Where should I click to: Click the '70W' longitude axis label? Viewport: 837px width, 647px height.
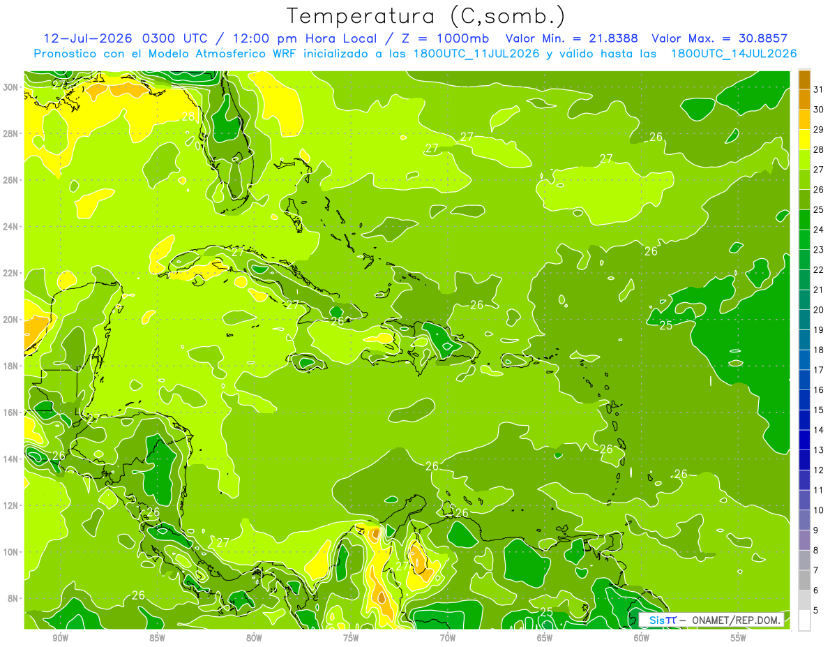(x=448, y=638)
